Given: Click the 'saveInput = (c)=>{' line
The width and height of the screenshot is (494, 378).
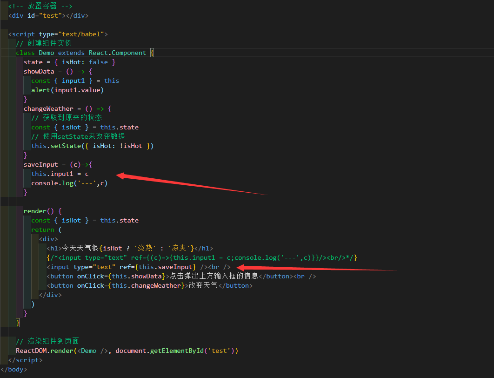Looking at the screenshot, I should [x=58, y=164].
